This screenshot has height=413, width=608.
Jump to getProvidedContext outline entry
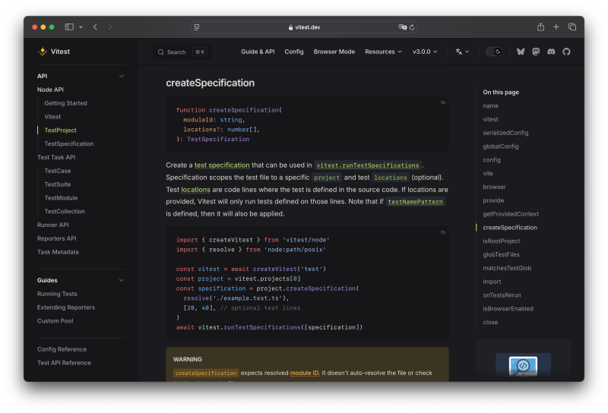[511, 214]
